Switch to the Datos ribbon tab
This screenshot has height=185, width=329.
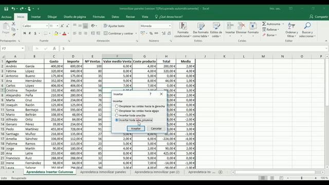pyautogui.click(x=115, y=17)
